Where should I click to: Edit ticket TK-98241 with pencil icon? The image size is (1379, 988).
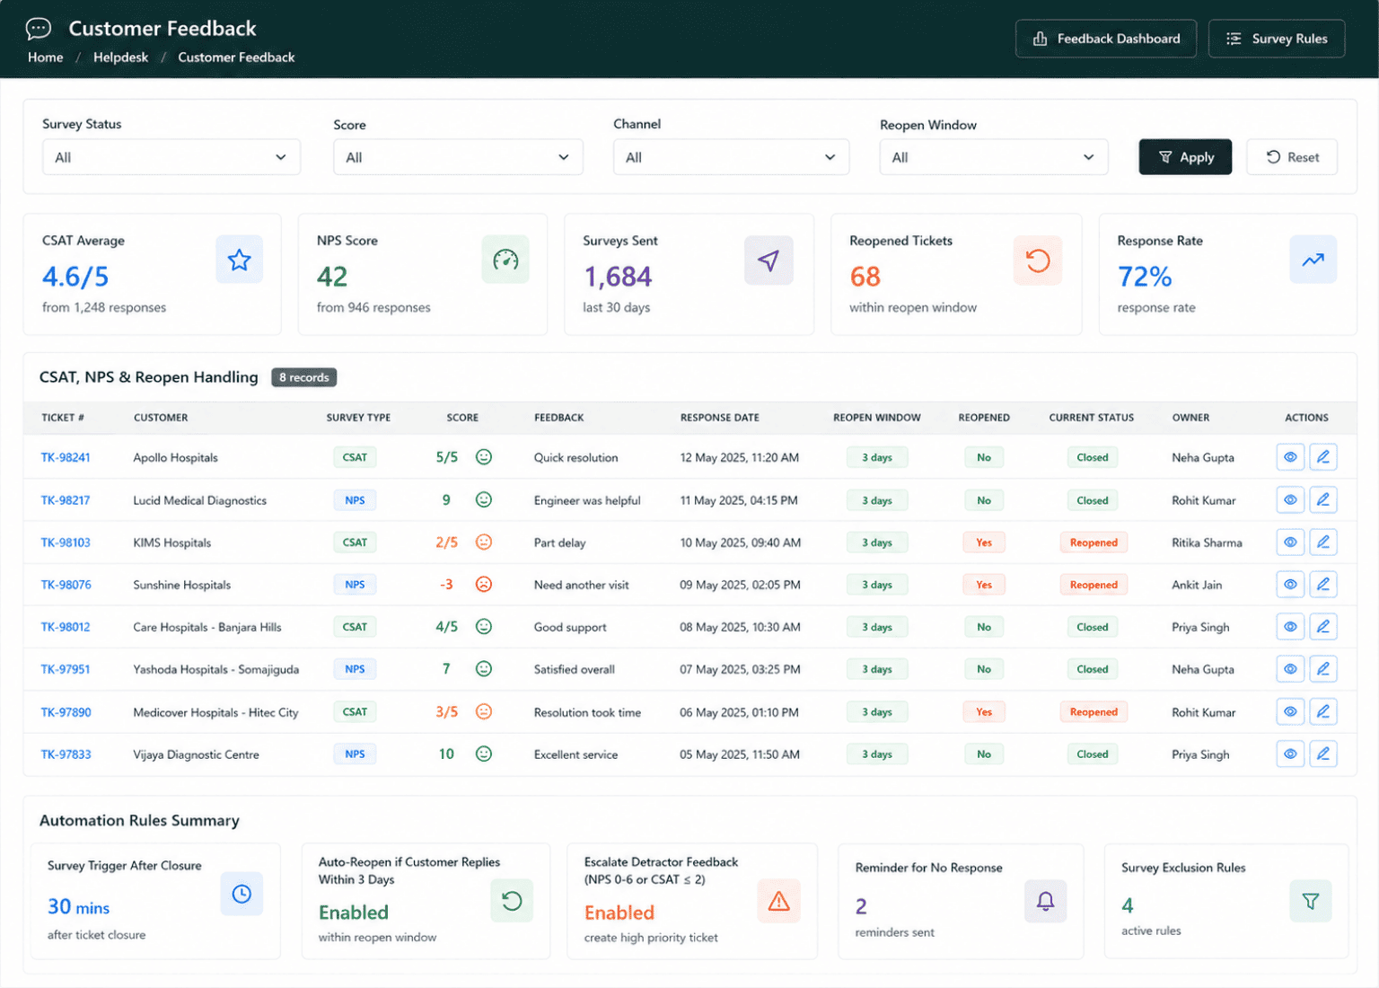click(x=1323, y=457)
